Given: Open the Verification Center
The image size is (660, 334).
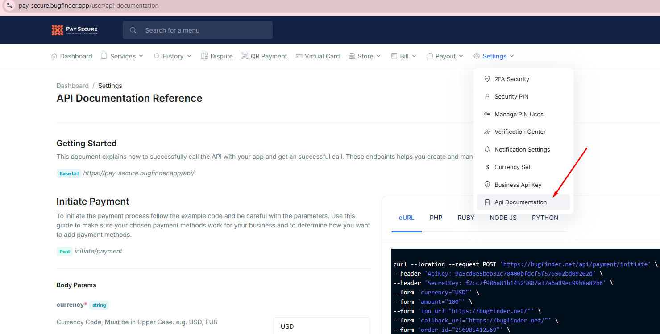Looking at the screenshot, I should coord(523,132).
